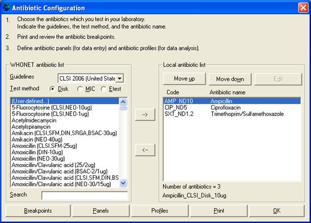
Task: Select the (User-defined...) list entry
Action: 65,101
